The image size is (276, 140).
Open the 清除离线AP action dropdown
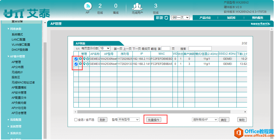[205, 119]
